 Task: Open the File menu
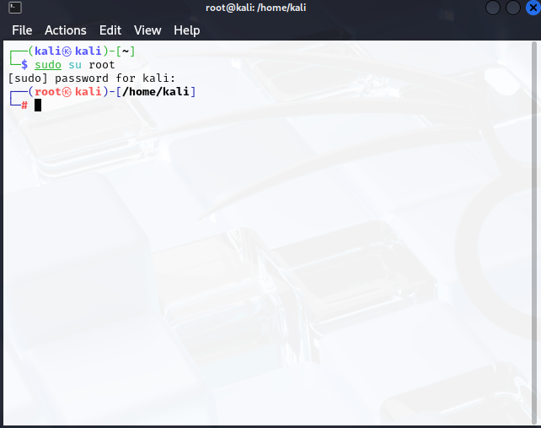22,30
